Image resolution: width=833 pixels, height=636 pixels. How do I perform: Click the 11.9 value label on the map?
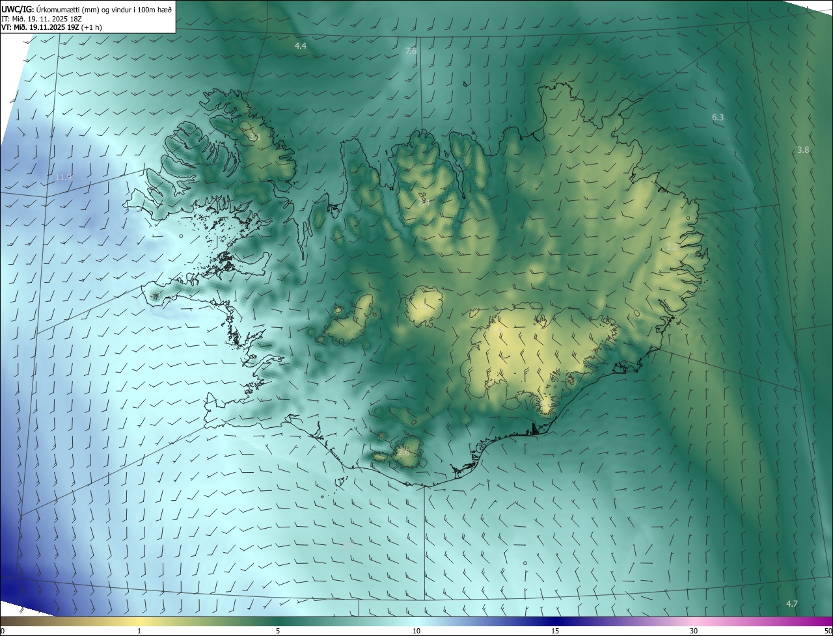click(x=64, y=177)
